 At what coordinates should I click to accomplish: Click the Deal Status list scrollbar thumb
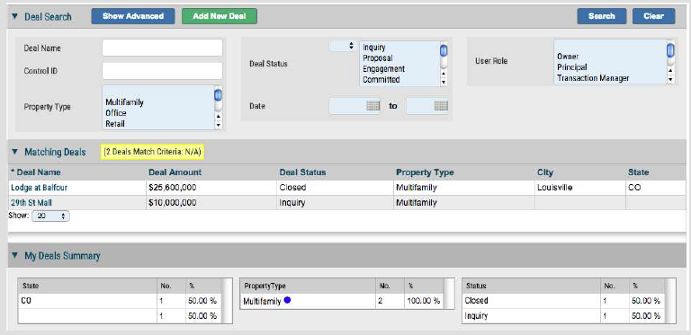444,51
